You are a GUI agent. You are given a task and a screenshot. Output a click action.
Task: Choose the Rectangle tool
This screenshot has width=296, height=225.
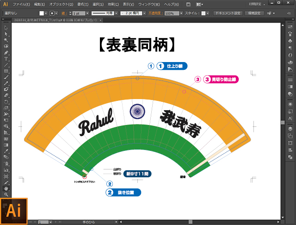[x=6, y=71]
